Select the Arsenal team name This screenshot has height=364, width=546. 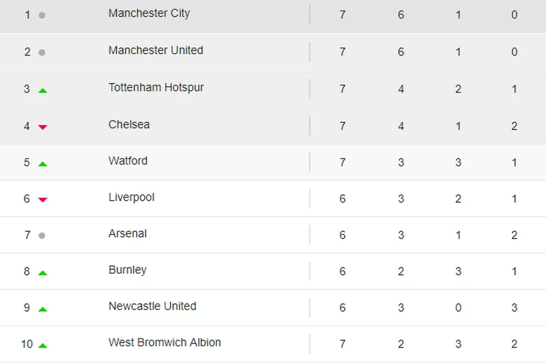click(127, 233)
